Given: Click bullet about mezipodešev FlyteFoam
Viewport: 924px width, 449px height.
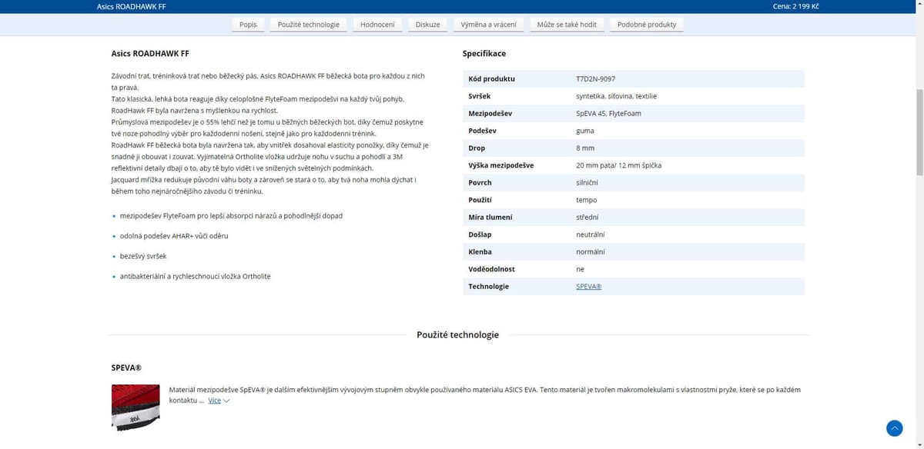Looking at the screenshot, I should coord(231,216).
